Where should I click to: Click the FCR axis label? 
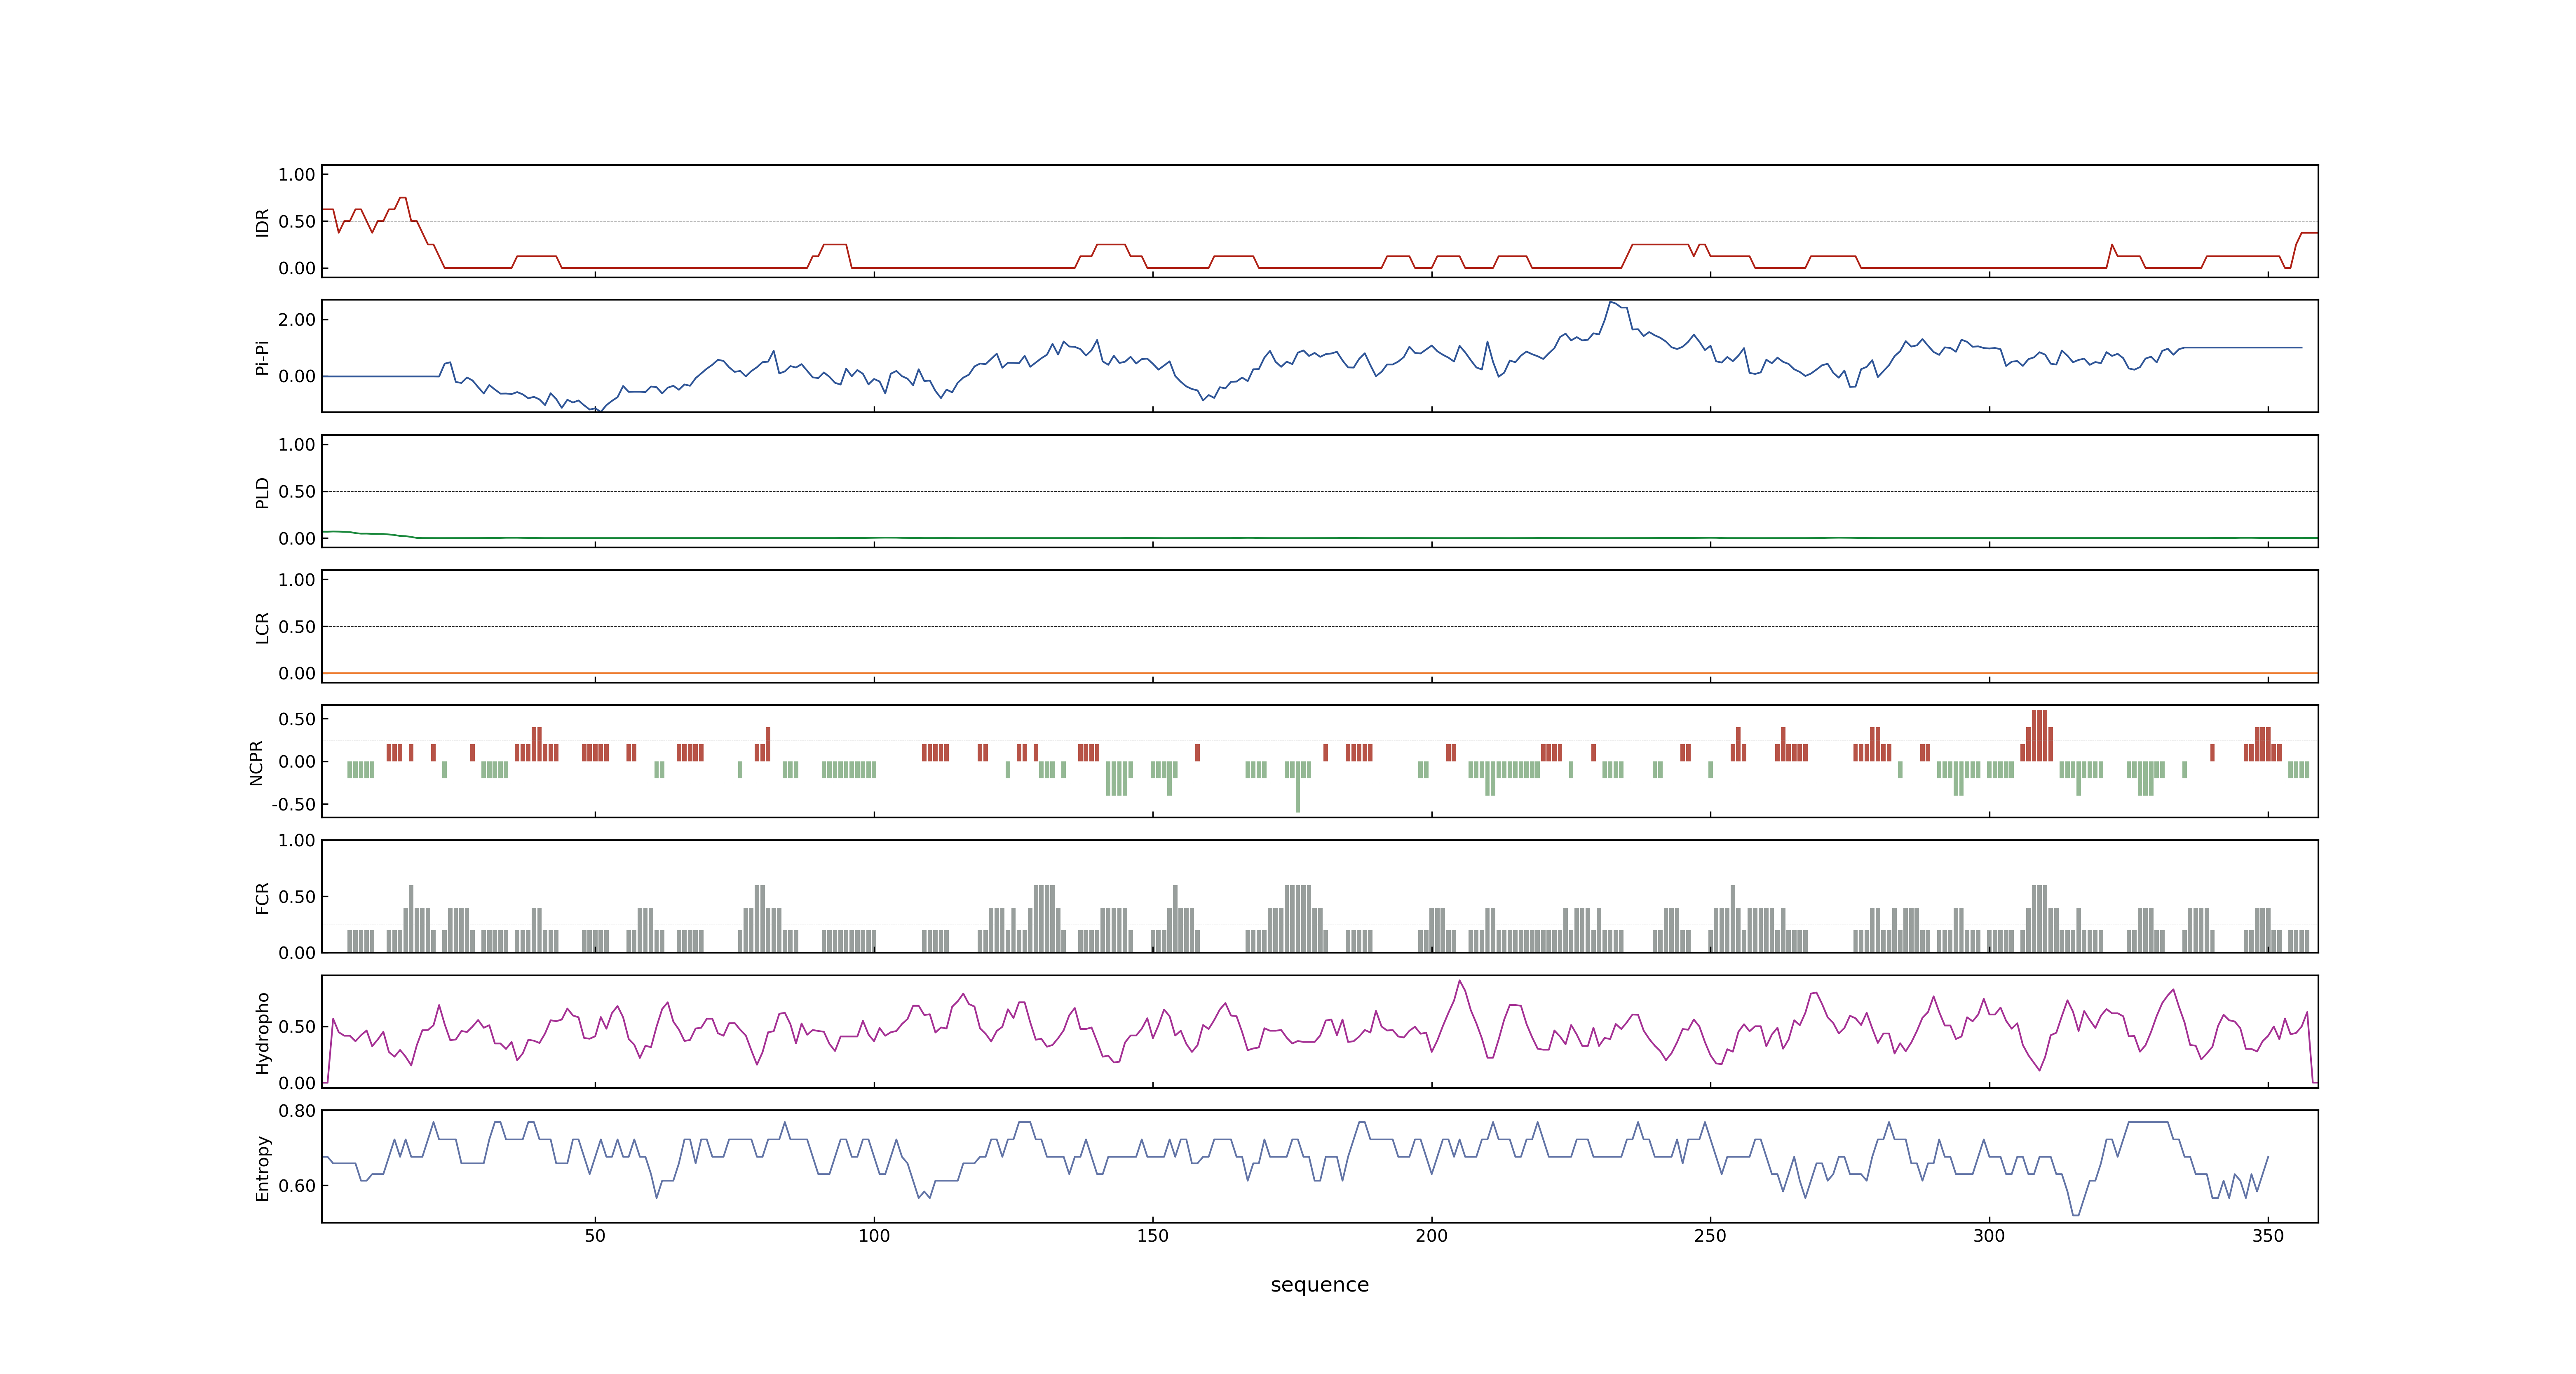[262, 898]
